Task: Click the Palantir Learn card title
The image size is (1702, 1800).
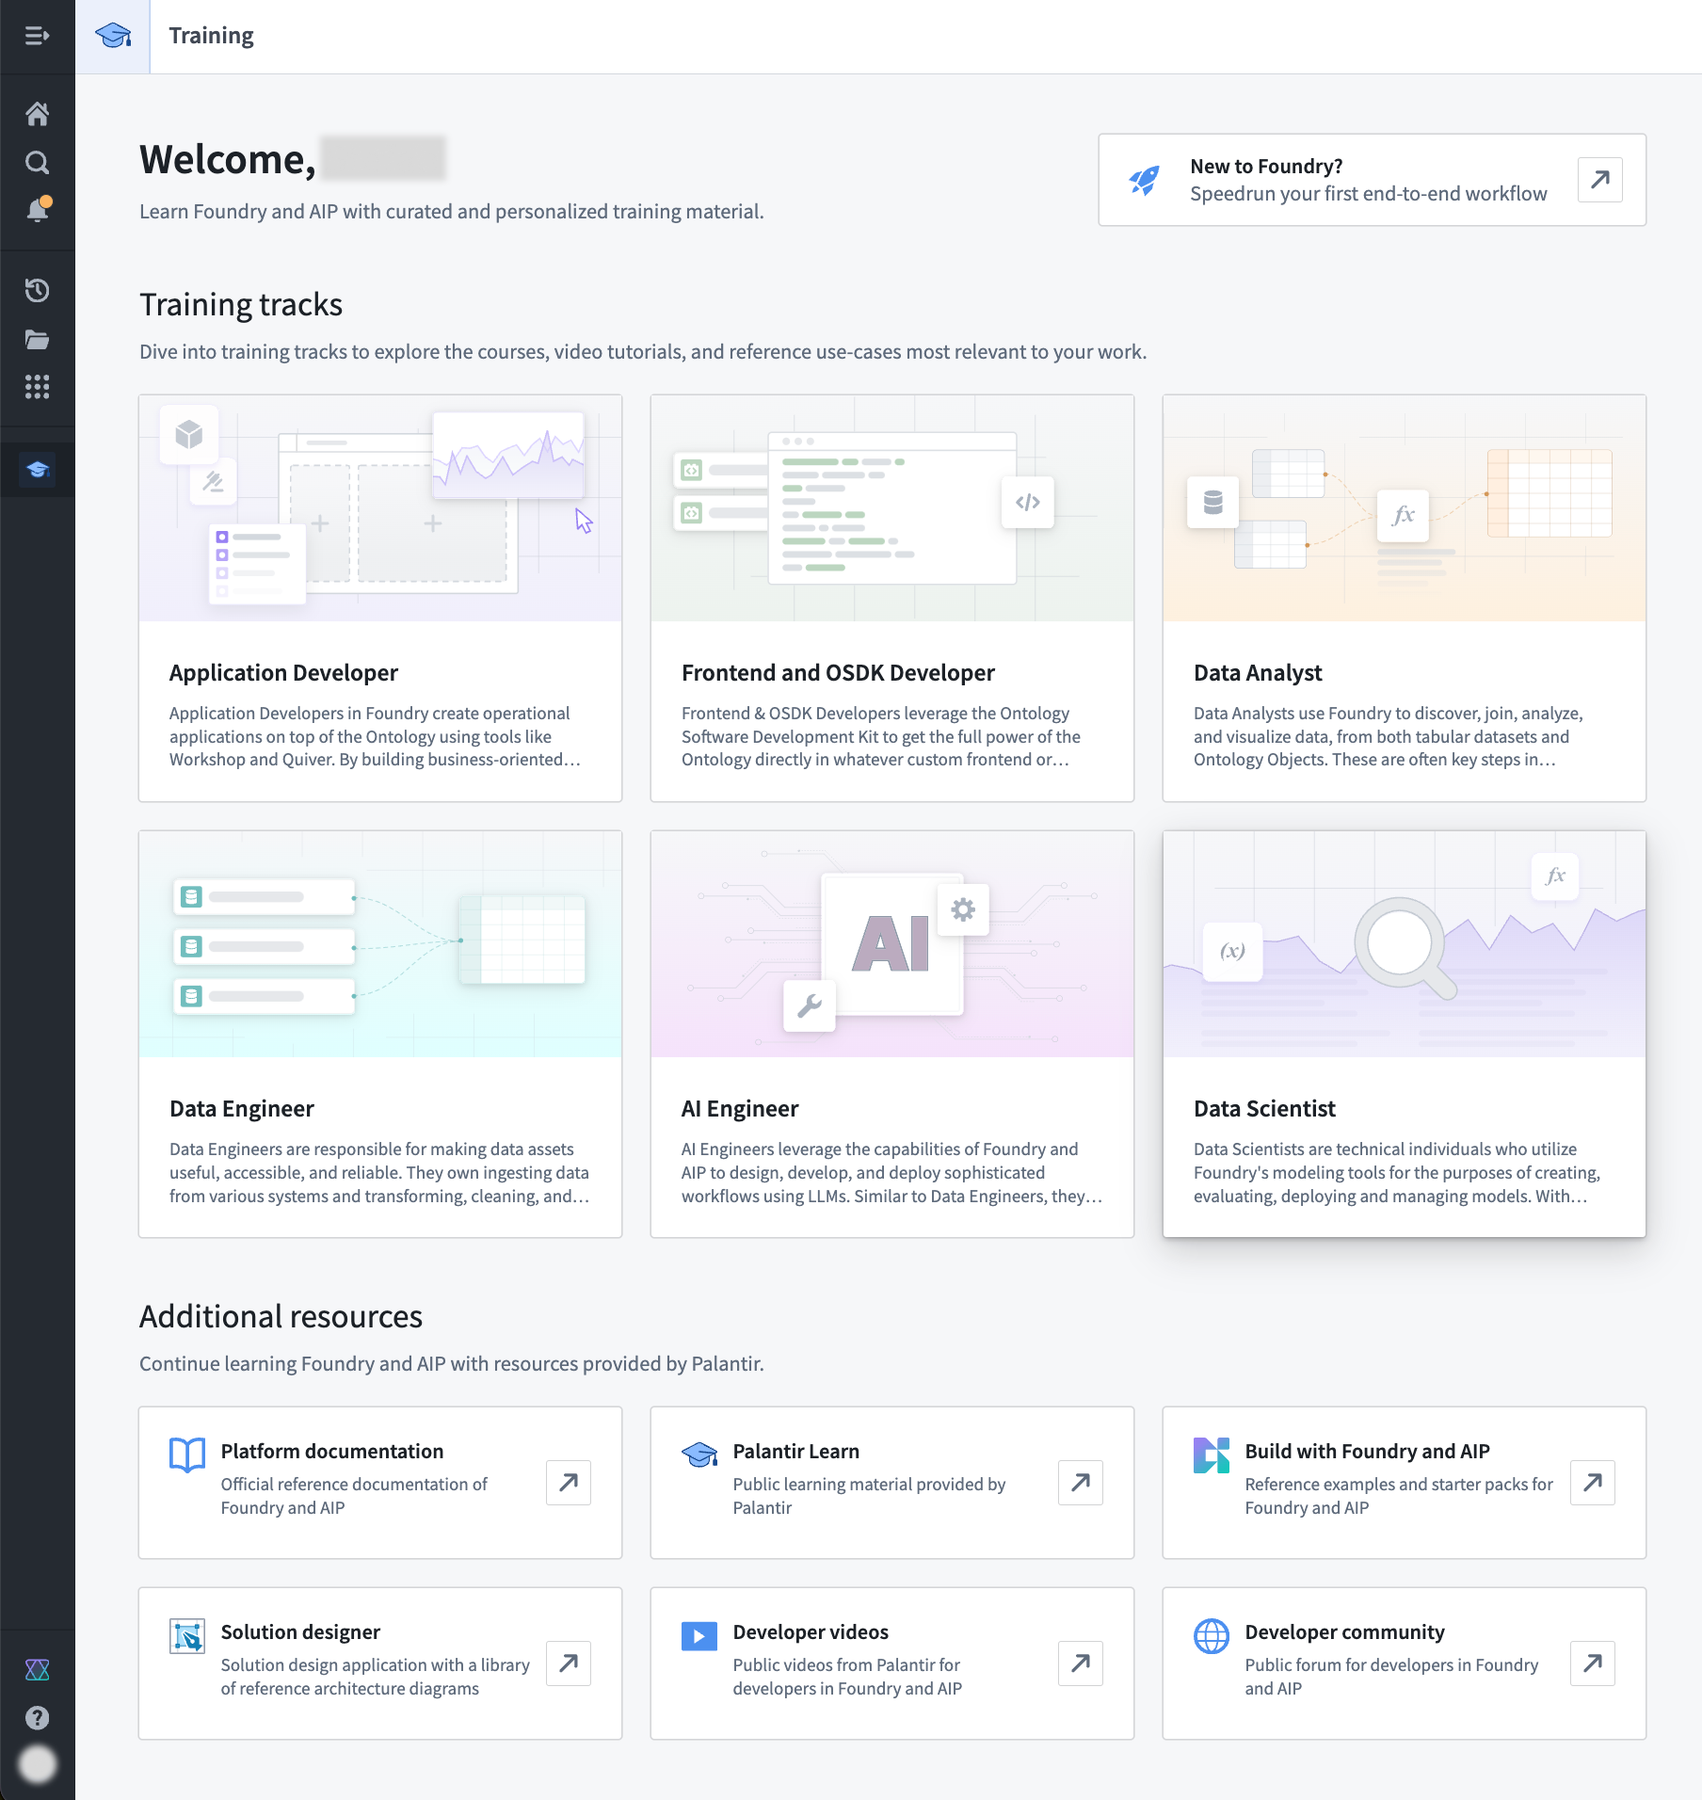Action: (796, 1451)
